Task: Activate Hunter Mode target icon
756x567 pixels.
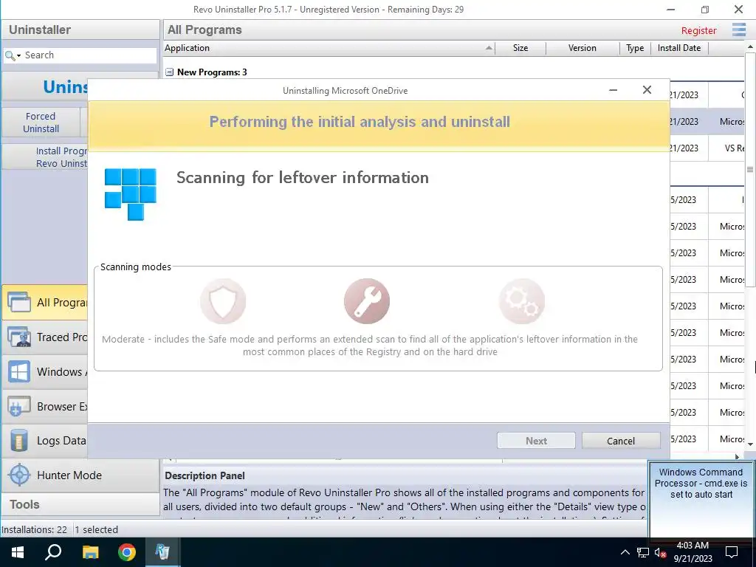Action: pos(19,475)
